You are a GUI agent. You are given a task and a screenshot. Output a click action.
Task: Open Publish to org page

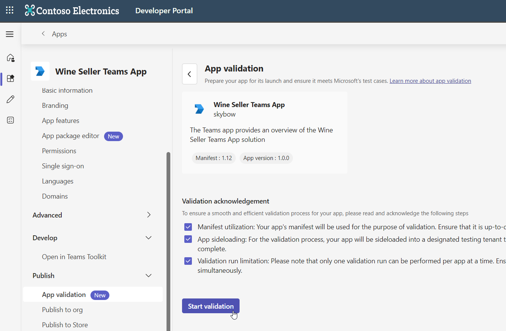[62, 310]
